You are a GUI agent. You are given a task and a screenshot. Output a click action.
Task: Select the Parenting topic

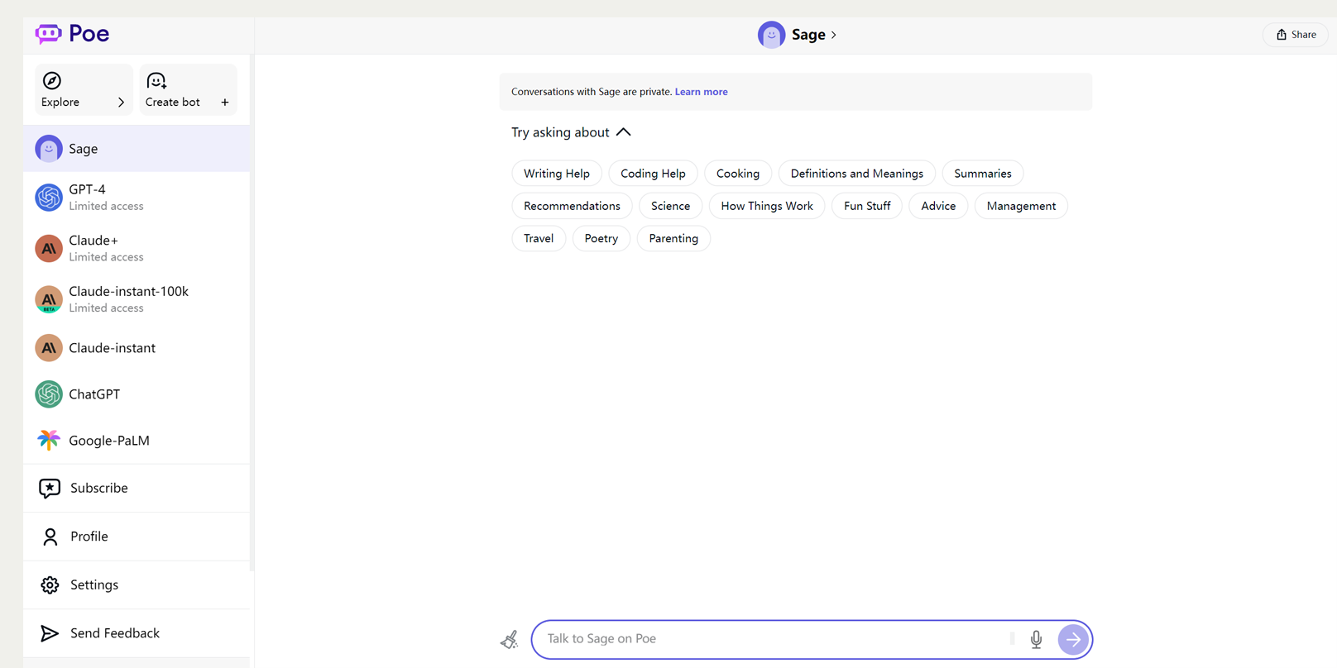[x=673, y=238]
